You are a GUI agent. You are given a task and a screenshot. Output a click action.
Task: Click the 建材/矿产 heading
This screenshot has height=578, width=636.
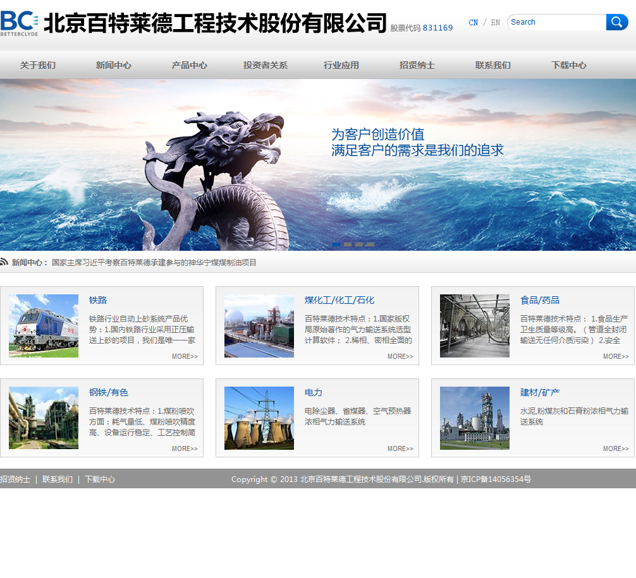click(540, 392)
